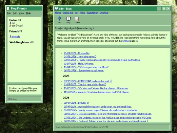Image resolution: width=177 pixels, height=133 pixels.
Task: Open 'We love you from The Moon' post
Action: point(86,67)
